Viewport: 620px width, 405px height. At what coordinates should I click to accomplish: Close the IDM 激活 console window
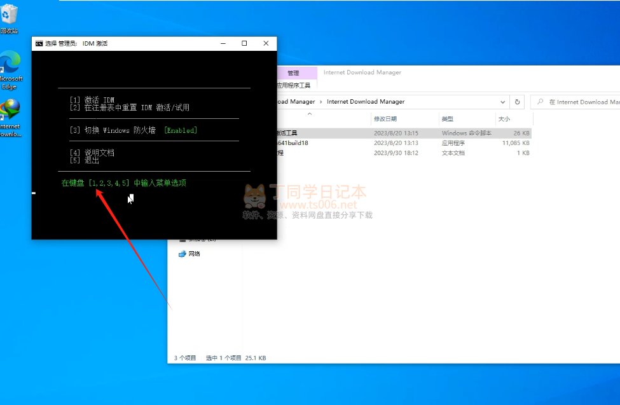click(266, 43)
